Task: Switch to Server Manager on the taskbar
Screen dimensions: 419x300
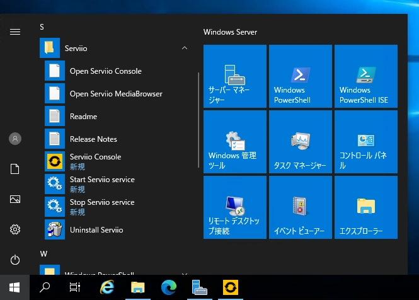Action: click(200, 287)
